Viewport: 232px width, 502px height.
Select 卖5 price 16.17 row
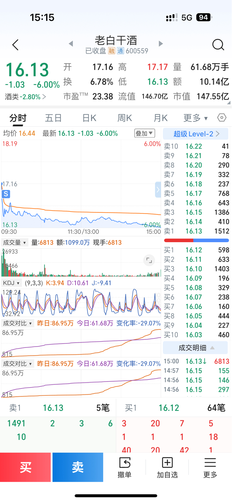196,193
